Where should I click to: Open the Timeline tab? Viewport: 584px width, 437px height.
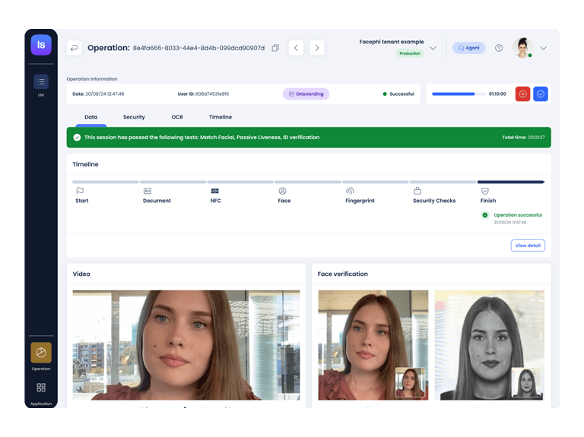221,117
